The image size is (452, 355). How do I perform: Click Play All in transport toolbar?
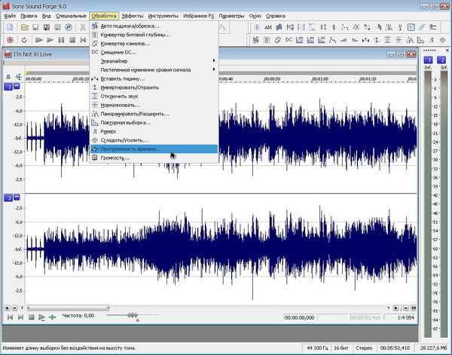[38, 40]
